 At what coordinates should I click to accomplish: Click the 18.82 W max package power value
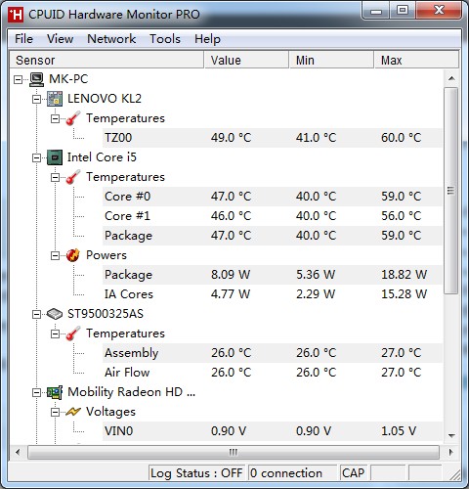(x=404, y=275)
